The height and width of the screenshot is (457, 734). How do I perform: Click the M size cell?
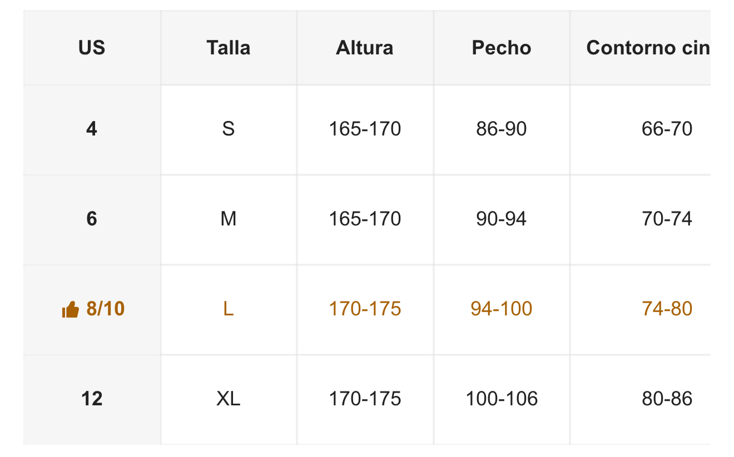click(229, 219)
